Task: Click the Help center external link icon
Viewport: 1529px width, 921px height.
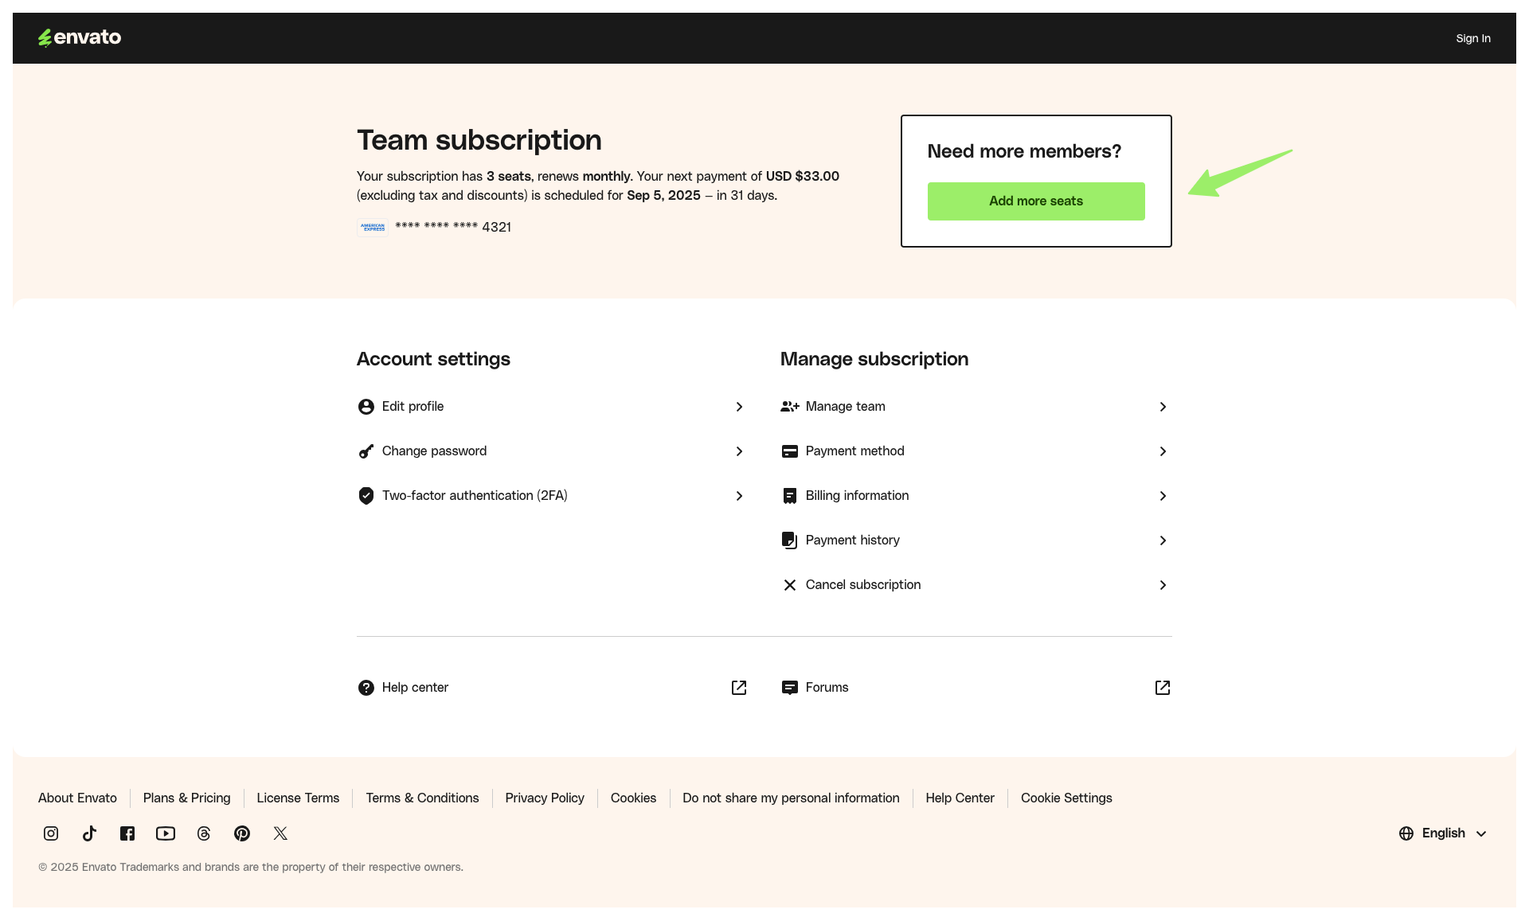Action: point(739,688)
